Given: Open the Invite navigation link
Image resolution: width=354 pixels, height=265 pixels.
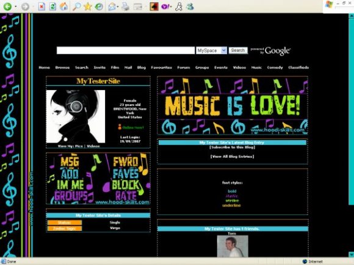Looking at the screenshot, I should 99,68.
